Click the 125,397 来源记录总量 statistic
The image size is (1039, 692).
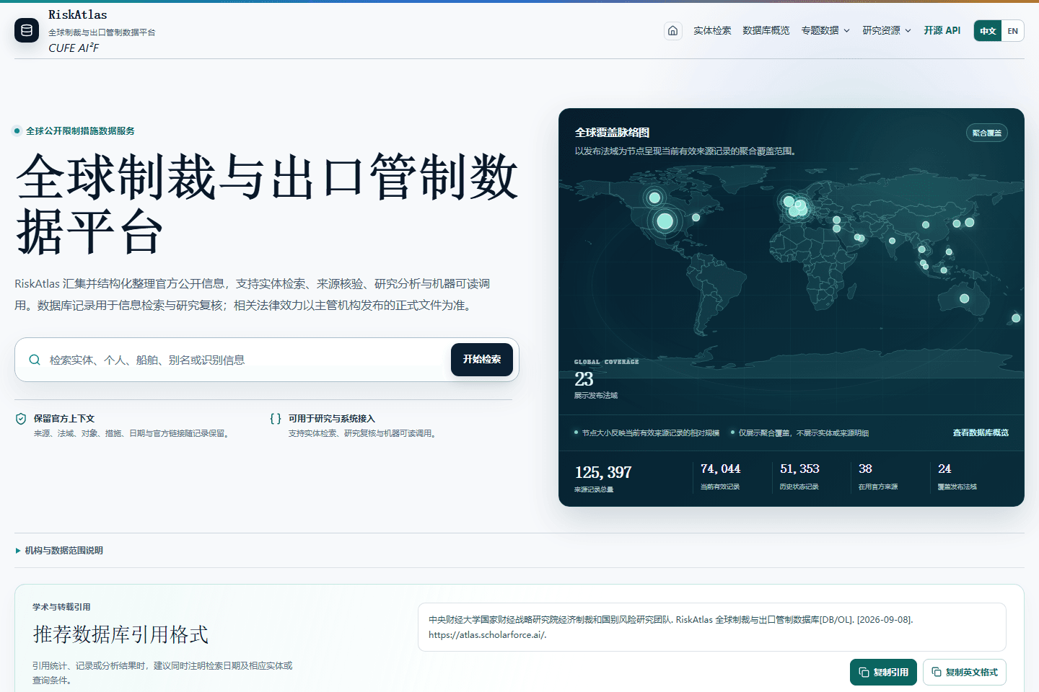tap(603, 479)
